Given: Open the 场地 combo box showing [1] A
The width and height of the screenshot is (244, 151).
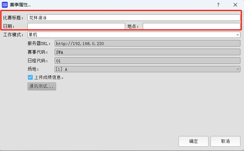Looking at the screenshot, I should point(148,69).
